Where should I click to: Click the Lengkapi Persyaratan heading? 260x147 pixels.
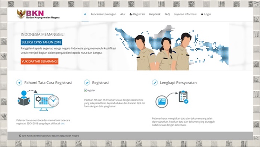(178, 83)
